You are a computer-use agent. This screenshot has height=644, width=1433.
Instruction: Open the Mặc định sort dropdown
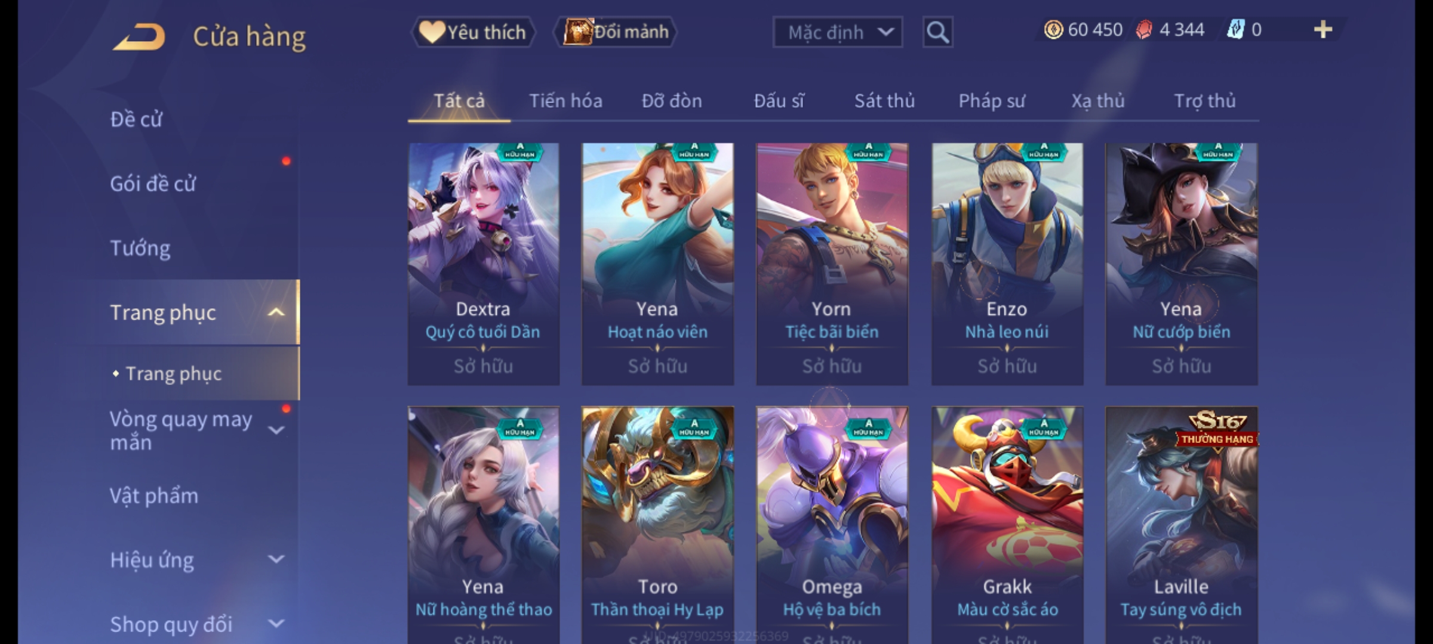point(838,32)
